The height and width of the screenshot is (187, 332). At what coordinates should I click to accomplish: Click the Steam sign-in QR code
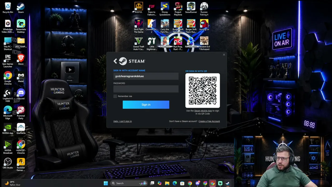click(203, 90)
